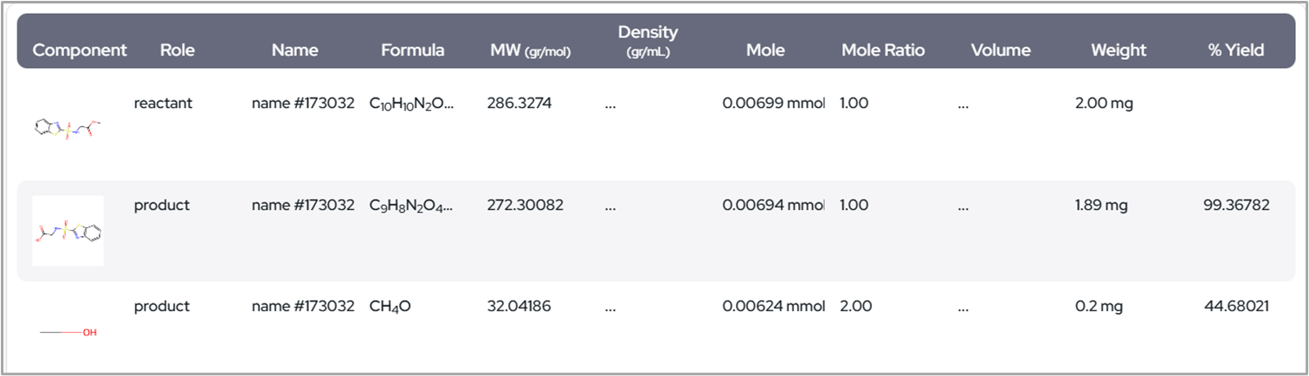Click the Formula column header
This screenshot has width=1309, height=376.
[x=412, y=50]
